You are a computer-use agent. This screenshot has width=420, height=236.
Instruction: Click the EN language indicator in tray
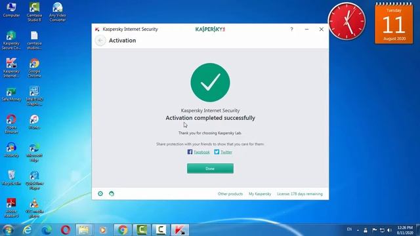[x=349, y=229]
